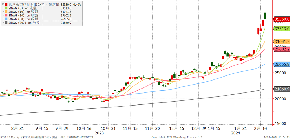Image resolution: width=290 pixels, height=139 pixels.
Task: Click the pink SMAVG (20) color swatch
Action: (x=6, y=15)
